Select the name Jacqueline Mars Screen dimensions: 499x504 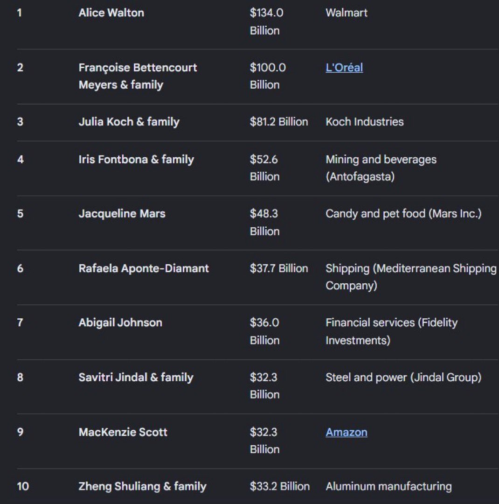tap(122, 214)
